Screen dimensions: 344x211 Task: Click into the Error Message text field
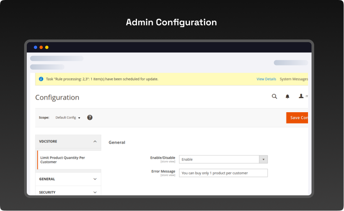[x=223, y=173]
